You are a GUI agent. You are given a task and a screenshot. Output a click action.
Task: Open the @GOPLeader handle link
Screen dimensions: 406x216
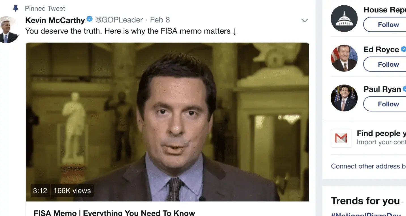119,20
